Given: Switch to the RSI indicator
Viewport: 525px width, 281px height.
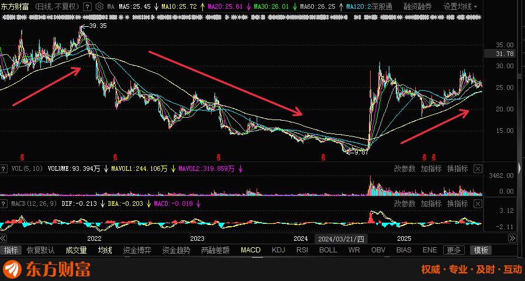Looking at the screenshot, I should click(x=302, y=250).
